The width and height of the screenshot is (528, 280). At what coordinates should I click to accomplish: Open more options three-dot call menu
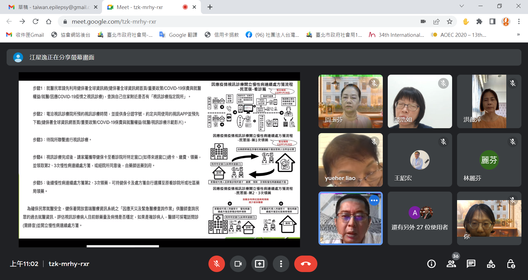coord(281,264)
